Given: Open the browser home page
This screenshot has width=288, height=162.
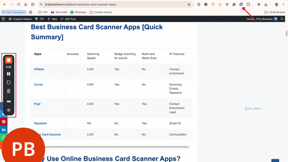Looking at the screenshot, I should click(26, 4).
